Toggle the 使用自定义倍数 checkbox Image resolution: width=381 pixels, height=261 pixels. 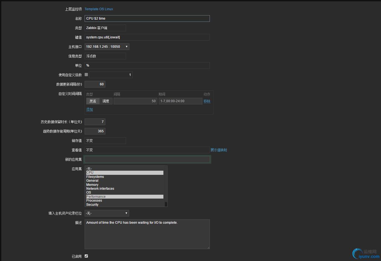(86, 75)
